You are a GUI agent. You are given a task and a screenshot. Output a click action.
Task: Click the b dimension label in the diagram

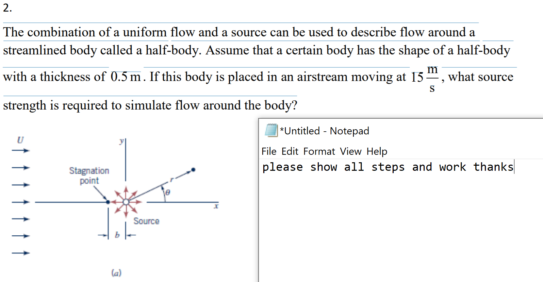click(x=117, y=234)
